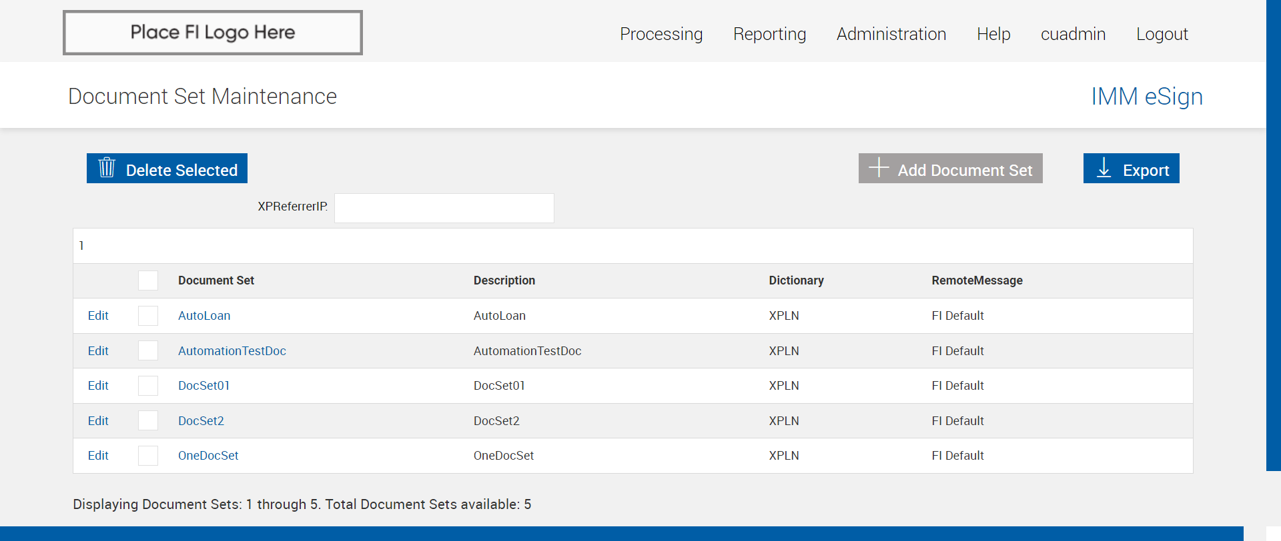Open the Processing menu
1281x541 pixels.
[661, 34]
